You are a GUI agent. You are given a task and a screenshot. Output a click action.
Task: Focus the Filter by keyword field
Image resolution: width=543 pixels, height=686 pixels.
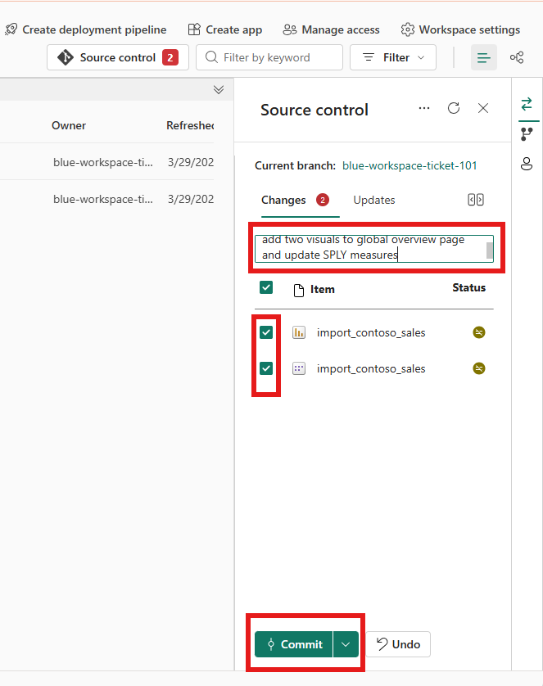click(x=269, y=57)
